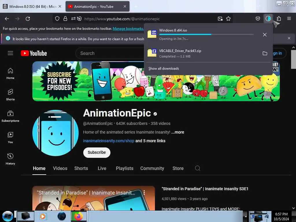Open You in the YouTube sidebar
Viewport: 296px width, 222px height.
[x=10, y=138]
